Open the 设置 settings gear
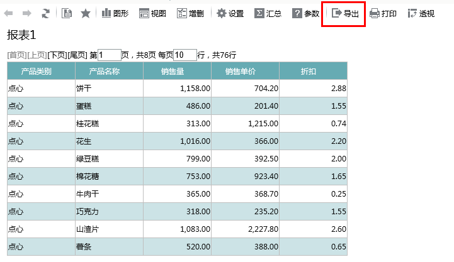The height and width of the screenshot is (262, 454). click(x=230, y=13)
